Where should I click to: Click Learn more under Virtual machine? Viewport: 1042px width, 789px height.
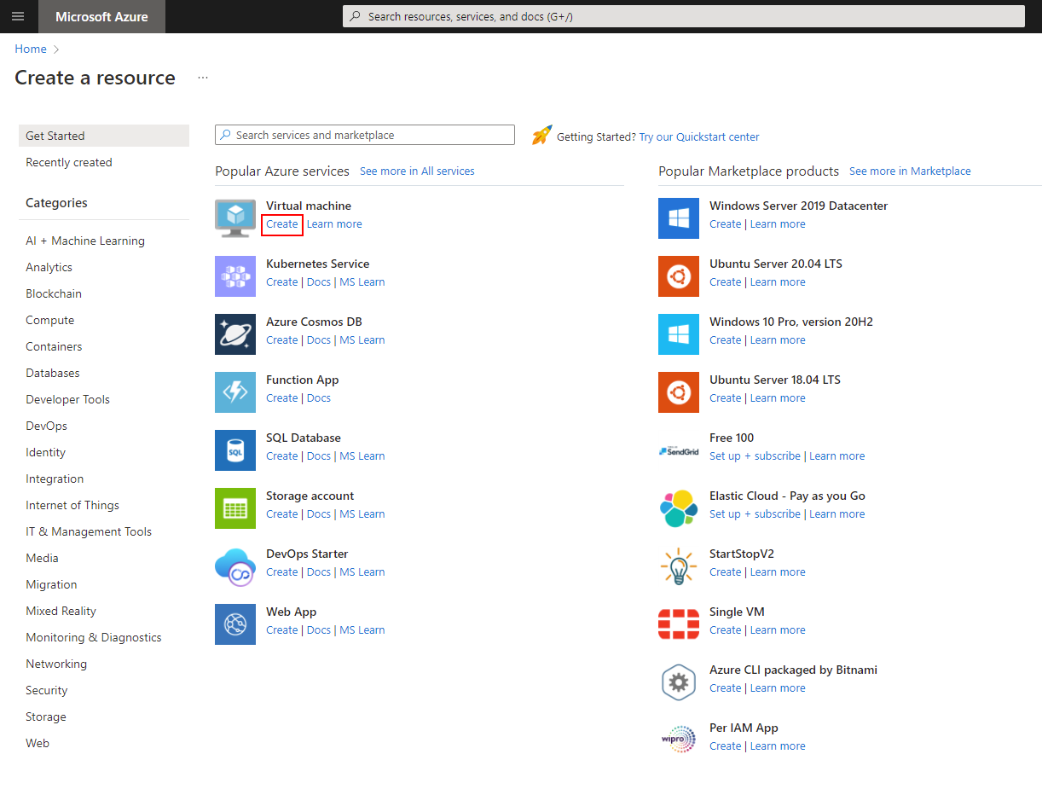pyautogui.click(x=334, y=224)
